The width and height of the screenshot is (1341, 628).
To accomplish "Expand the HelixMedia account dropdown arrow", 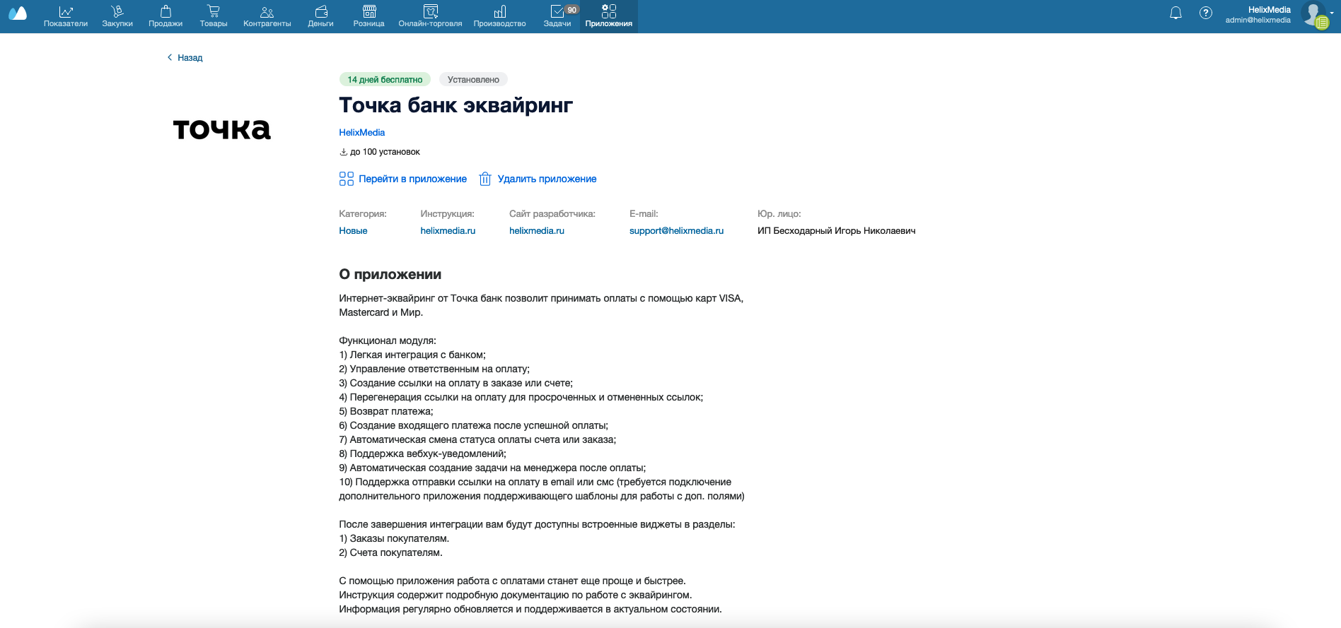I will pos(1333,13).
